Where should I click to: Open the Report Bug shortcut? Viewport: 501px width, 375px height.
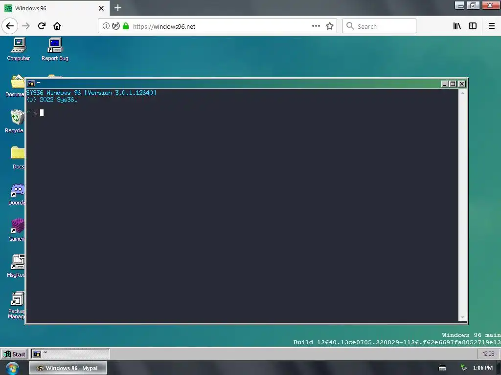click(x=55, y=49)
